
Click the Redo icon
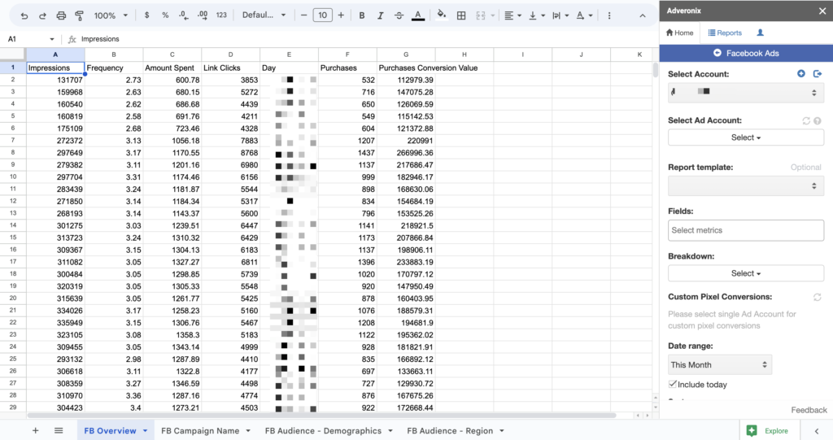click(42, 15)
